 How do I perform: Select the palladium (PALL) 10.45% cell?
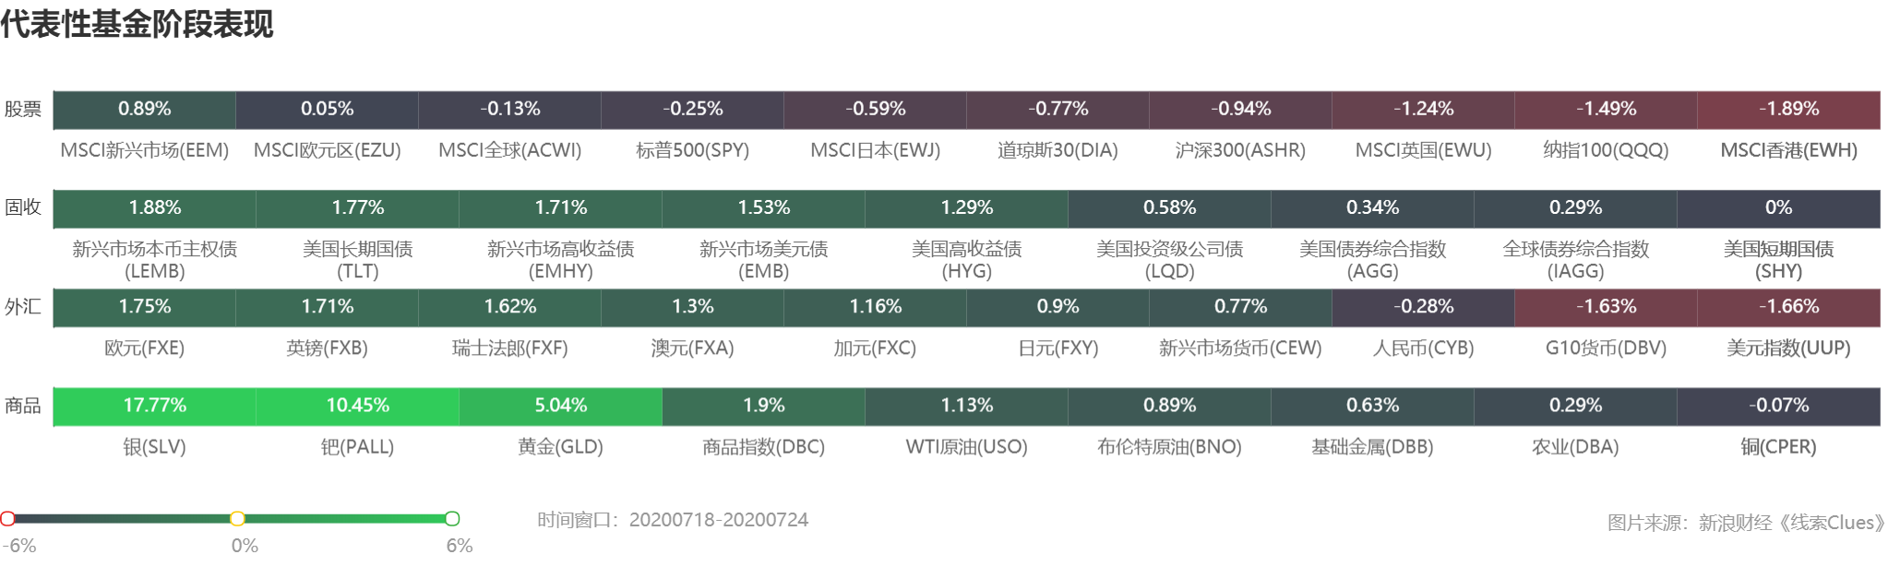357,406
